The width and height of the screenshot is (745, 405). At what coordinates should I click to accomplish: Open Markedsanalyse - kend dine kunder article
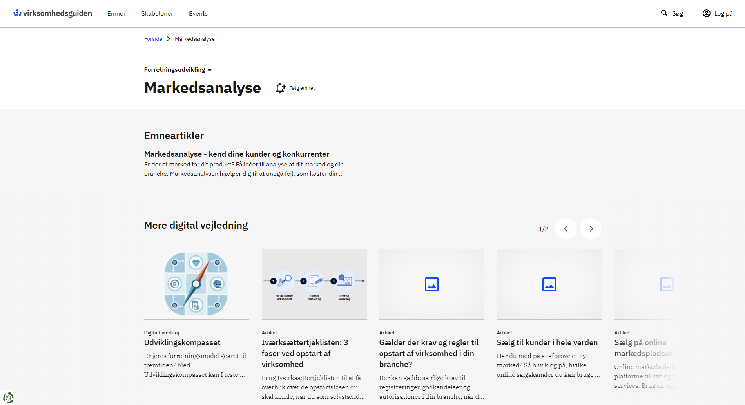click(237, 154)
